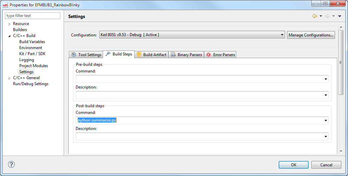Click the help question mark icon
Viewport: 348px width, 176px height.
pos(11,164)
